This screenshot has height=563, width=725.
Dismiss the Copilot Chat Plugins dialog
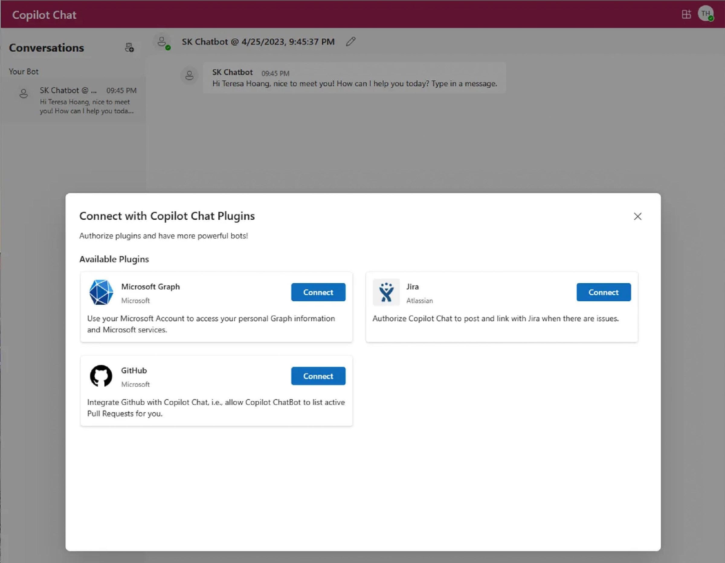[637, 216]
